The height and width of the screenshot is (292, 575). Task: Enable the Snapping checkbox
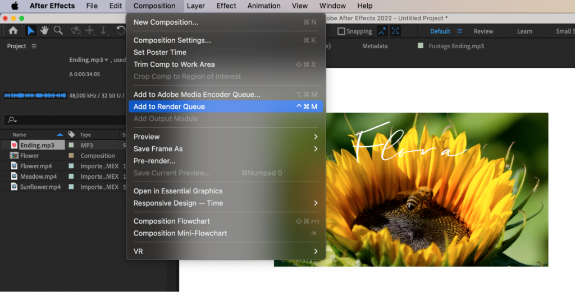(x=341, y=31)
